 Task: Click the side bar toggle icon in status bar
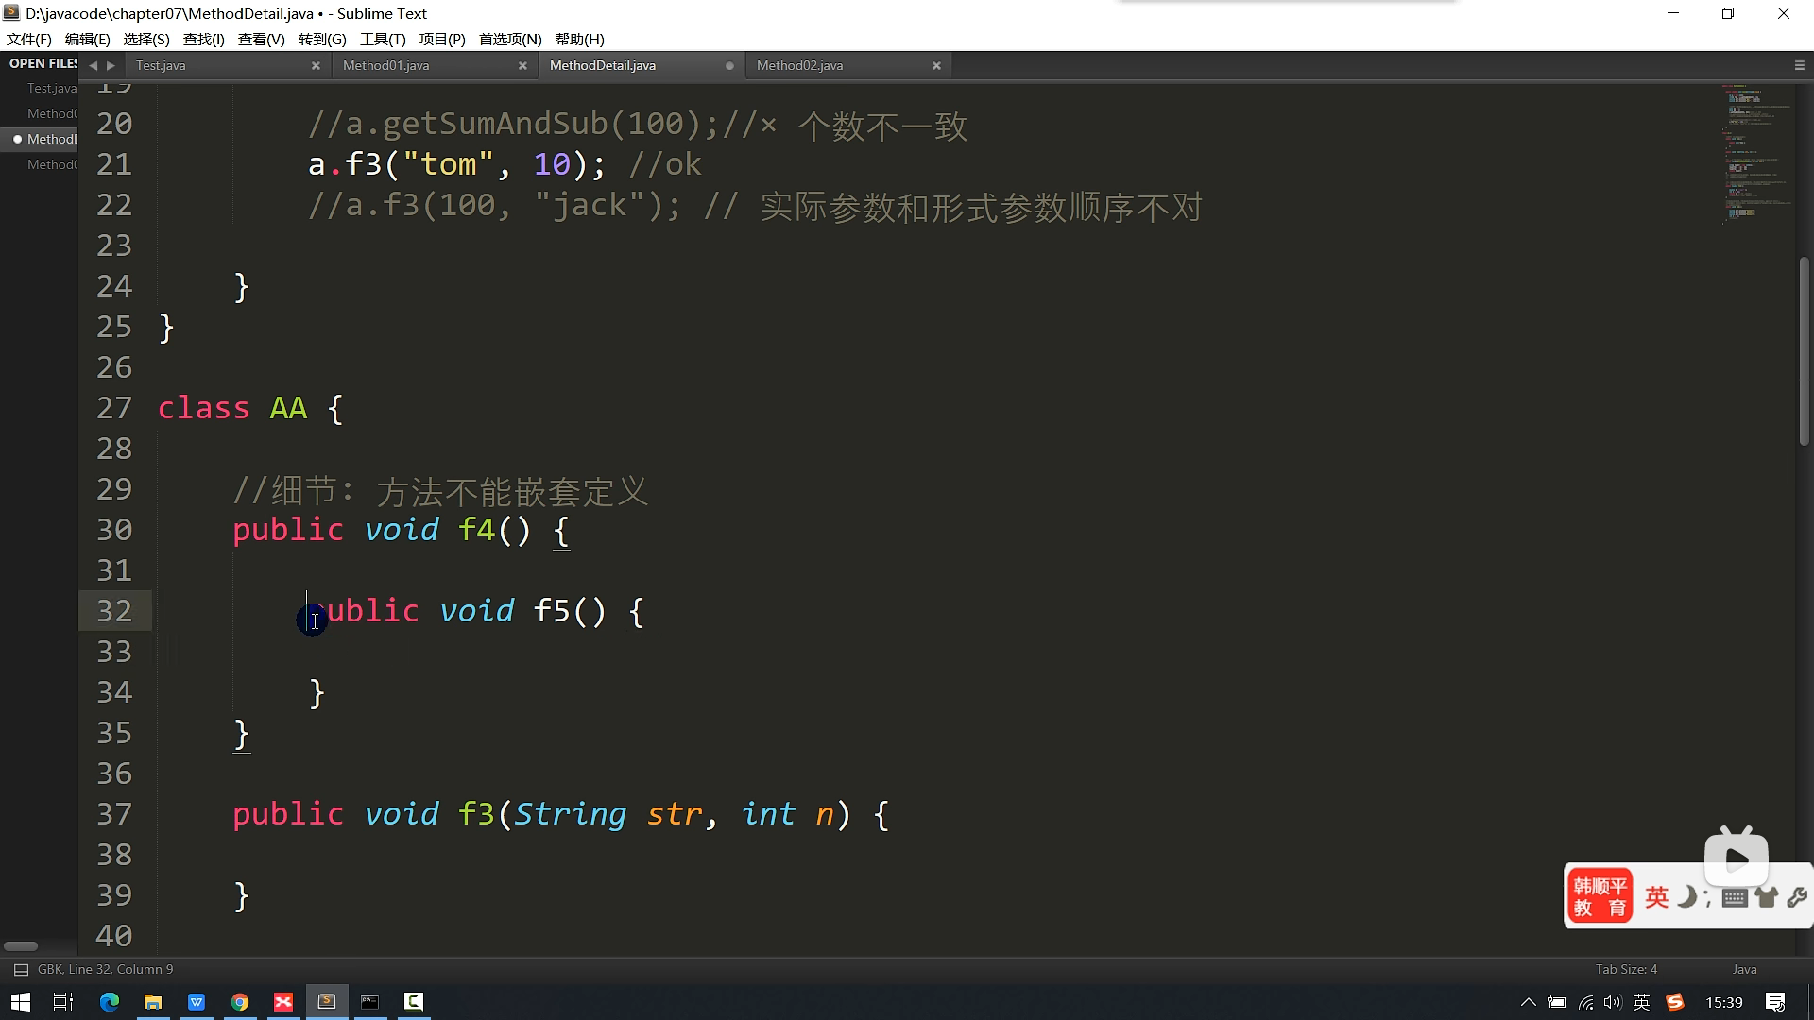click(21, 970)
